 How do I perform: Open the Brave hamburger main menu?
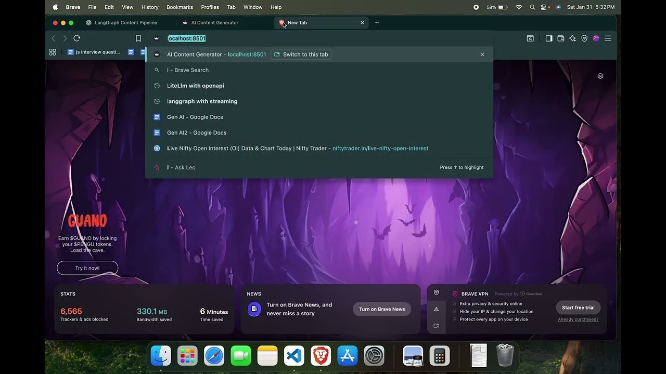pyautogui.click(x=608, y=38)
